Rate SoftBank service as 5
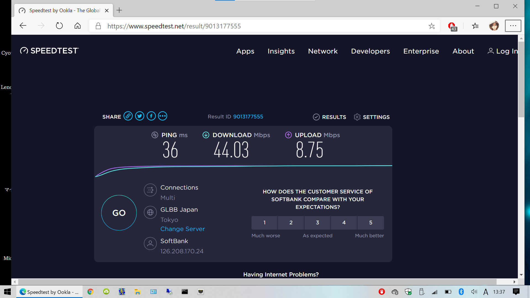530x298 pixels. (x=371, y=223)
